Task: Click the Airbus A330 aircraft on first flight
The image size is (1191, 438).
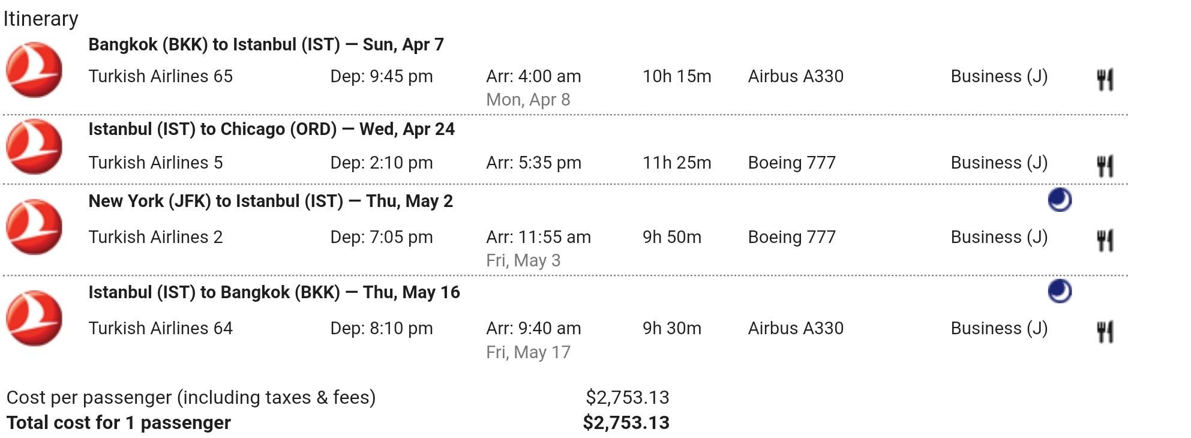Action: click(796, 76)
